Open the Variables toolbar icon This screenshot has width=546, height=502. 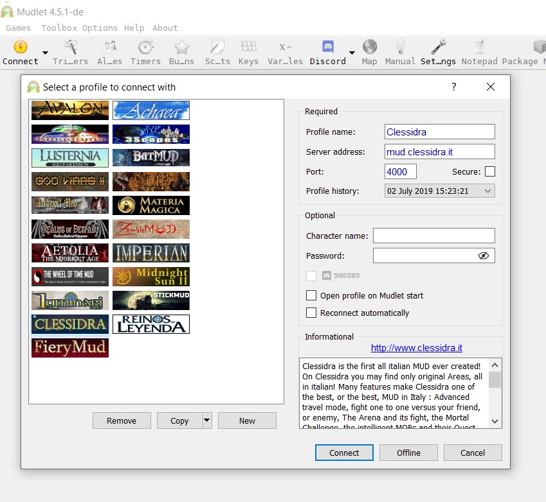pyautogui.click(x=285, y=47)
